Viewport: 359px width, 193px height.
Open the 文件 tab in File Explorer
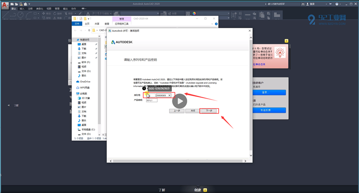point(77,23)
